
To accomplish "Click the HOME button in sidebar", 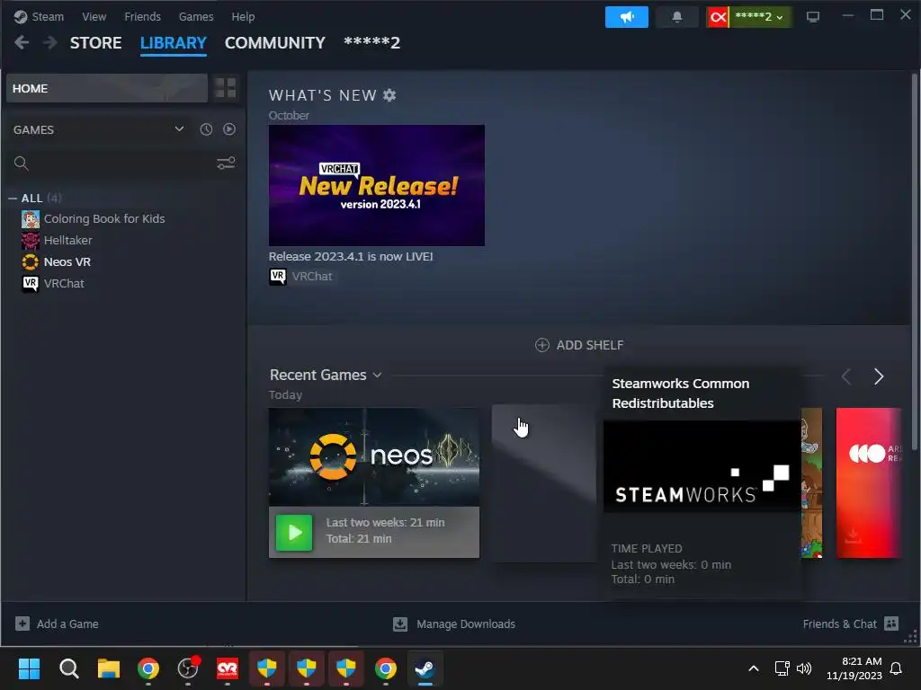I will [x=107, y=88].
